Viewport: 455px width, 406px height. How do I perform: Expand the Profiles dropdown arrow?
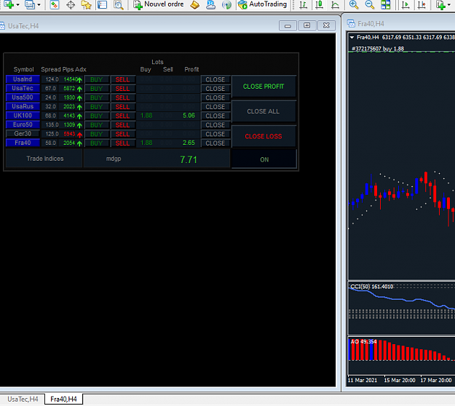tap(39, 4)
